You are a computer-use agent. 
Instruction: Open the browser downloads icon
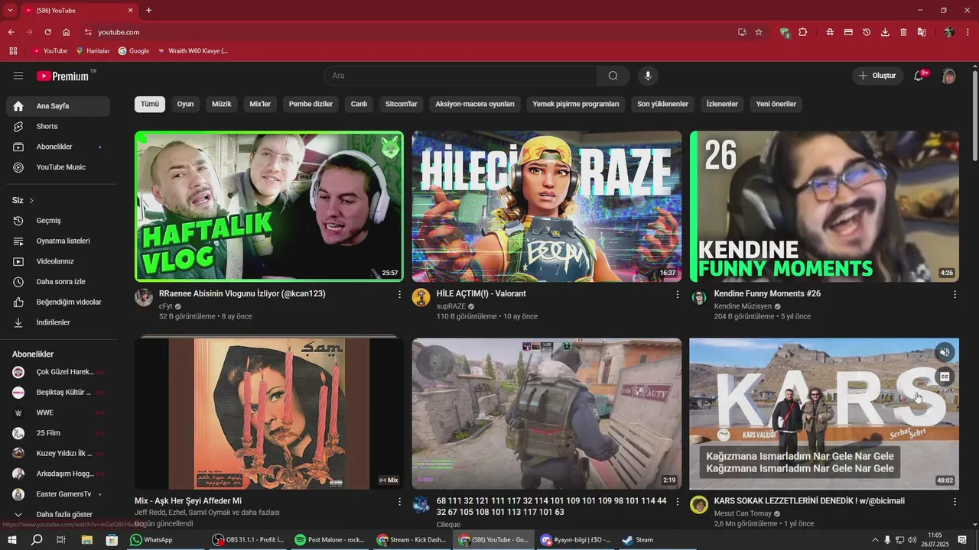pos(885,32)
